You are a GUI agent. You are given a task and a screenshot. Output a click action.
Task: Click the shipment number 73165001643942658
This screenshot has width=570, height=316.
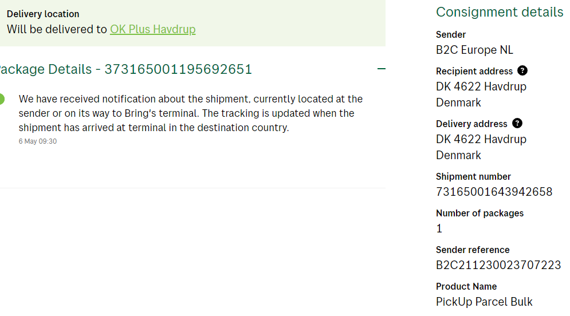point(494,192)
